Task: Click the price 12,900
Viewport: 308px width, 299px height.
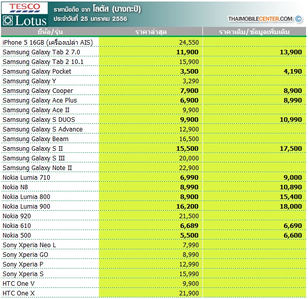Action: (189, 129)
